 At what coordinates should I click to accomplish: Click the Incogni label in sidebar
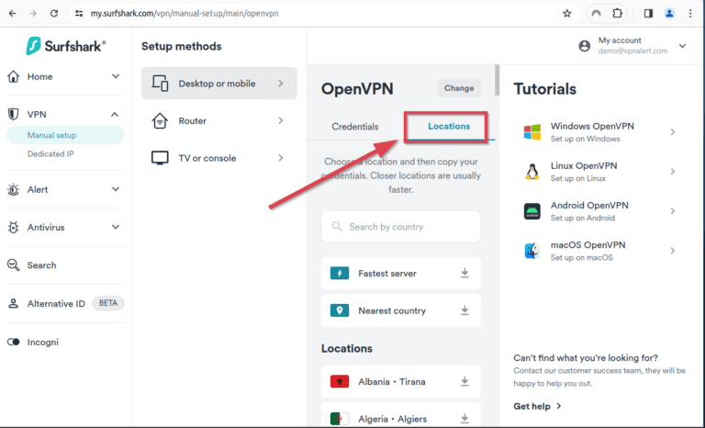tap(43, 342)
